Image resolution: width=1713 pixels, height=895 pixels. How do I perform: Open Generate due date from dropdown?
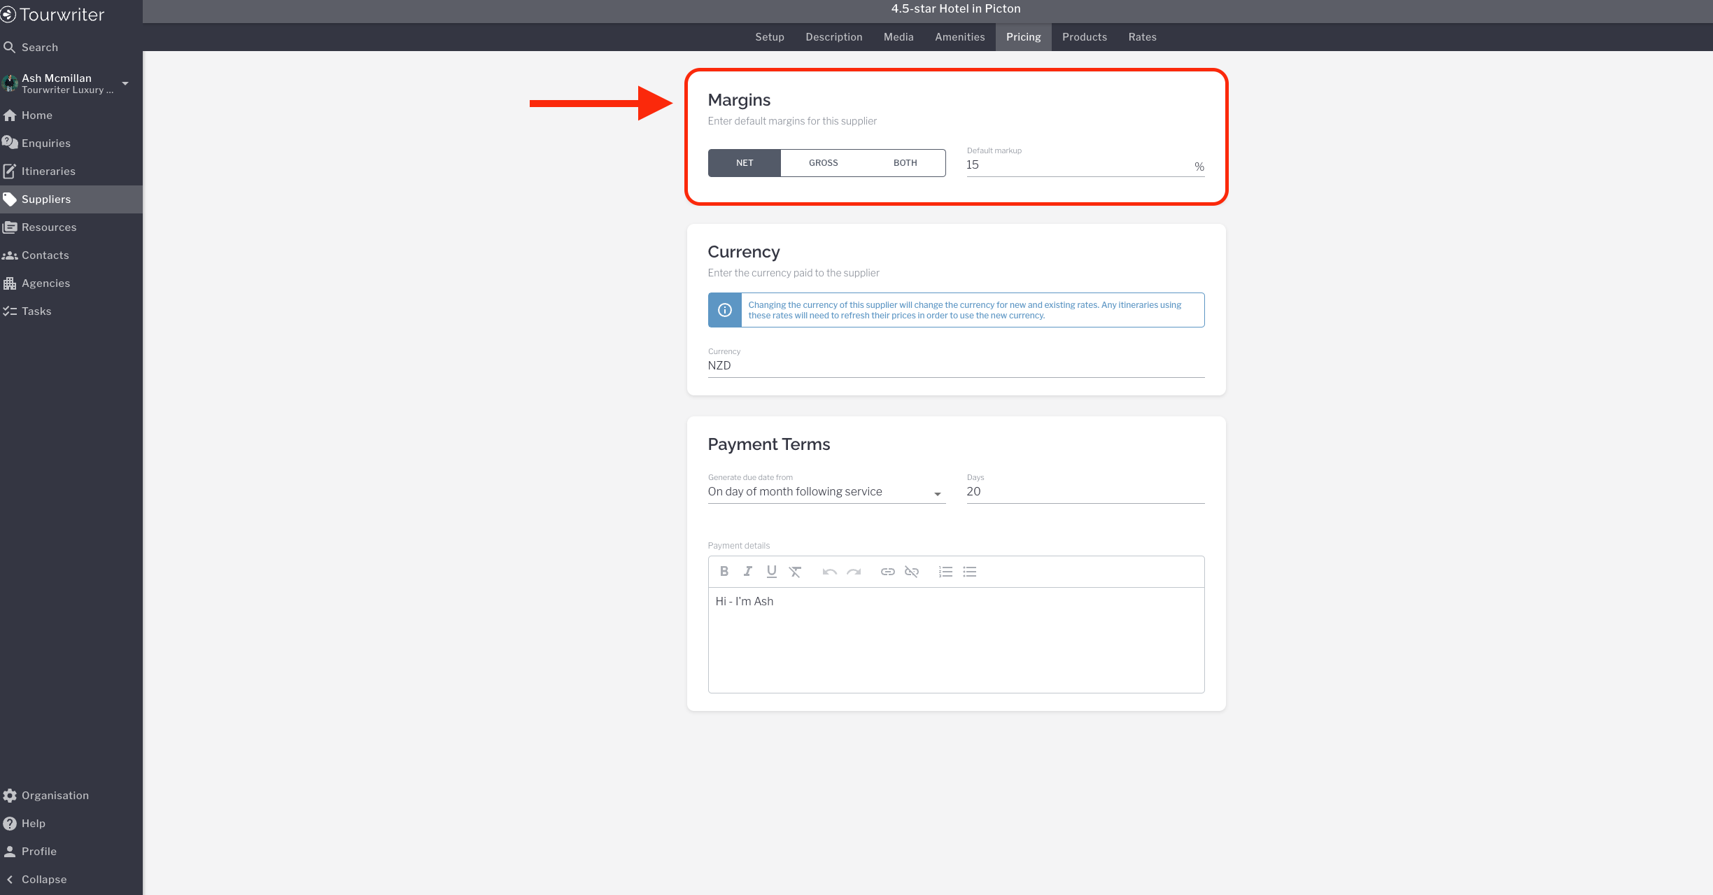826,492
